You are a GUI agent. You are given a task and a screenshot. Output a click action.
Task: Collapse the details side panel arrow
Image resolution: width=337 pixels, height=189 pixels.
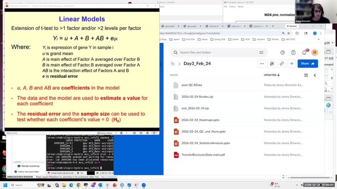point(315,75)
